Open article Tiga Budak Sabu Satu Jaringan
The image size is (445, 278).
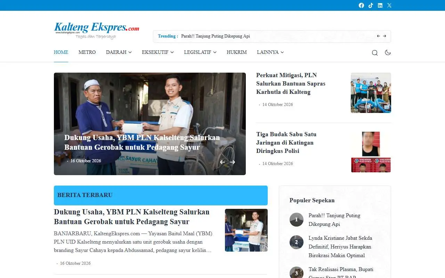tap(286, 142)
